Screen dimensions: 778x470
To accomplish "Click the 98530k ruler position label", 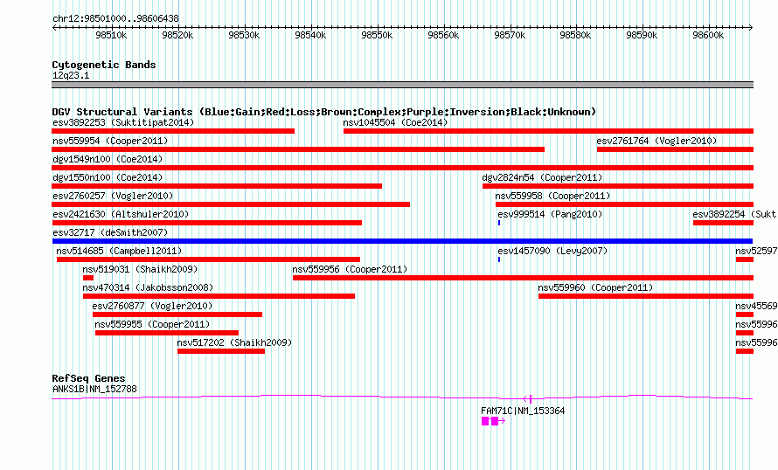I will [244, 35].
